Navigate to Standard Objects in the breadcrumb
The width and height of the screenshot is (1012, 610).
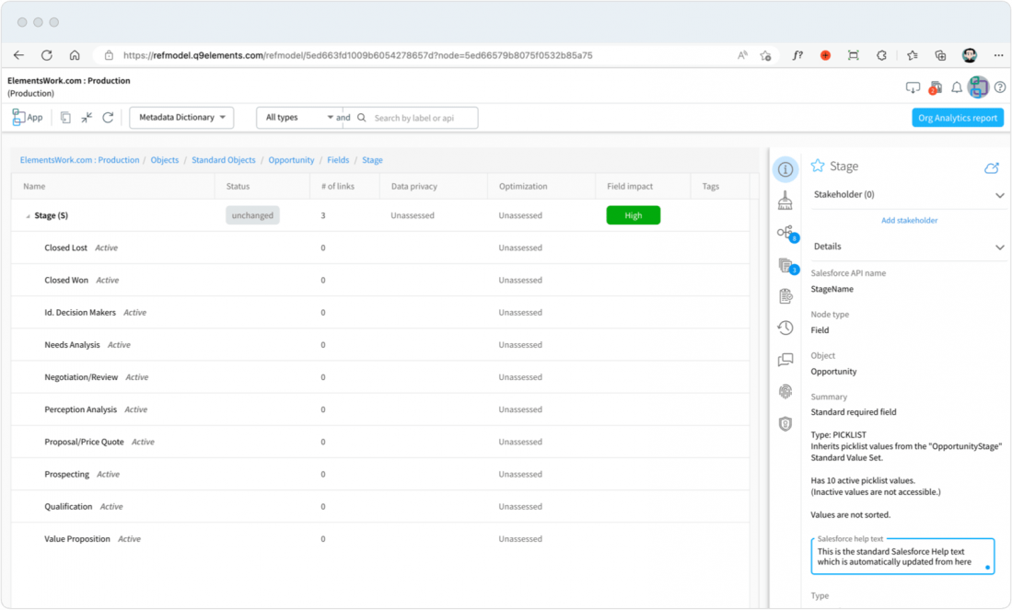coord(223,159)
